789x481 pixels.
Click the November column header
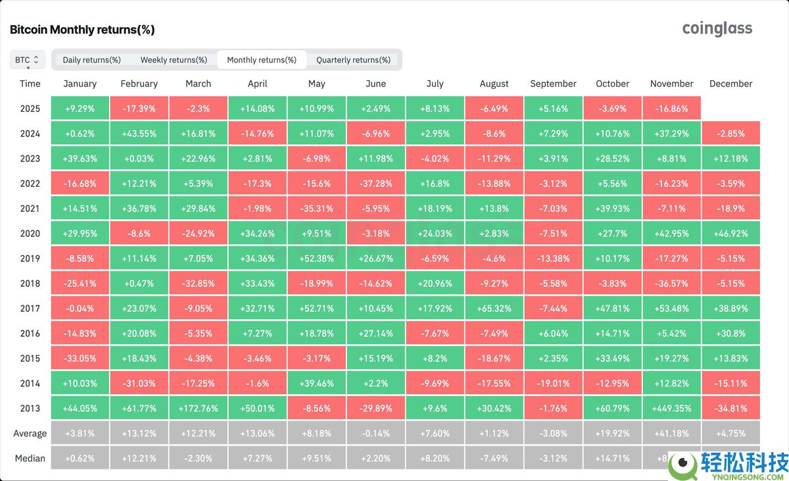671,84
